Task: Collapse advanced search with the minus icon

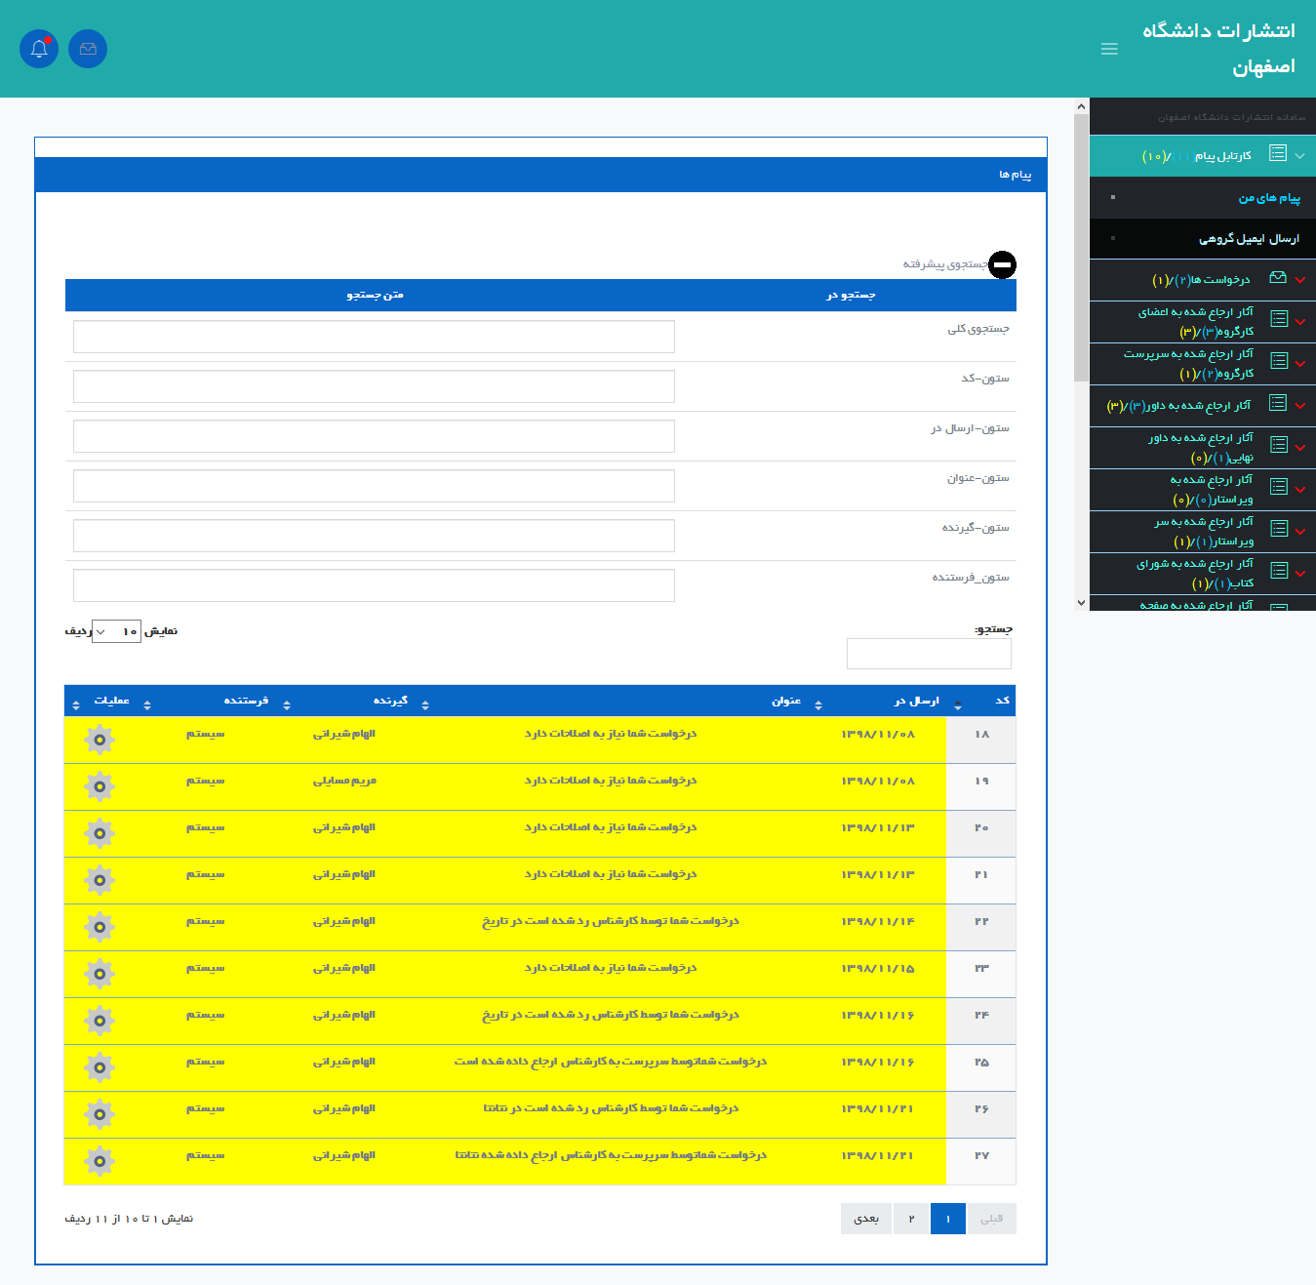Action: [x=1002, y=264]
